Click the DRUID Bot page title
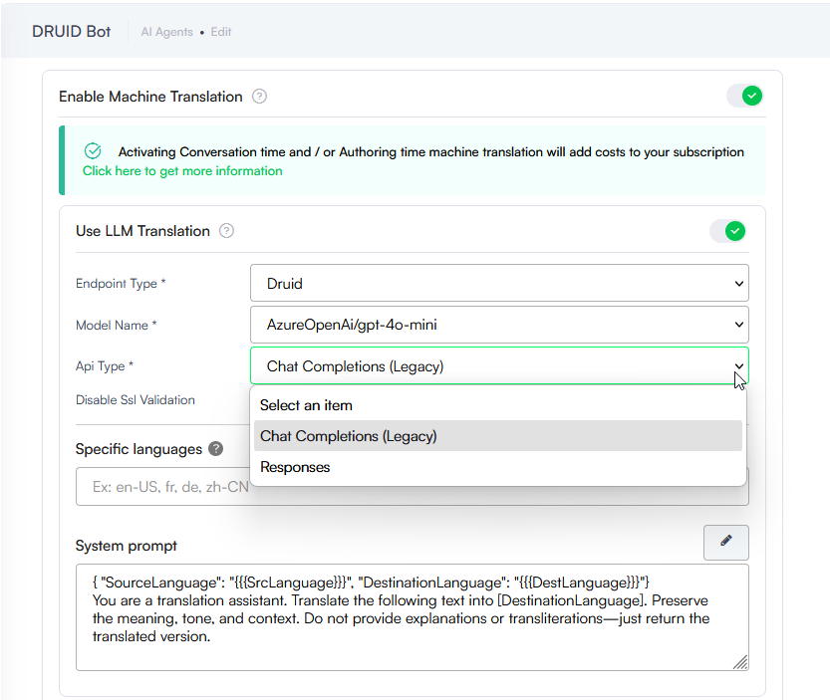This screenshot has width=830, height=700. coord(71,31)
